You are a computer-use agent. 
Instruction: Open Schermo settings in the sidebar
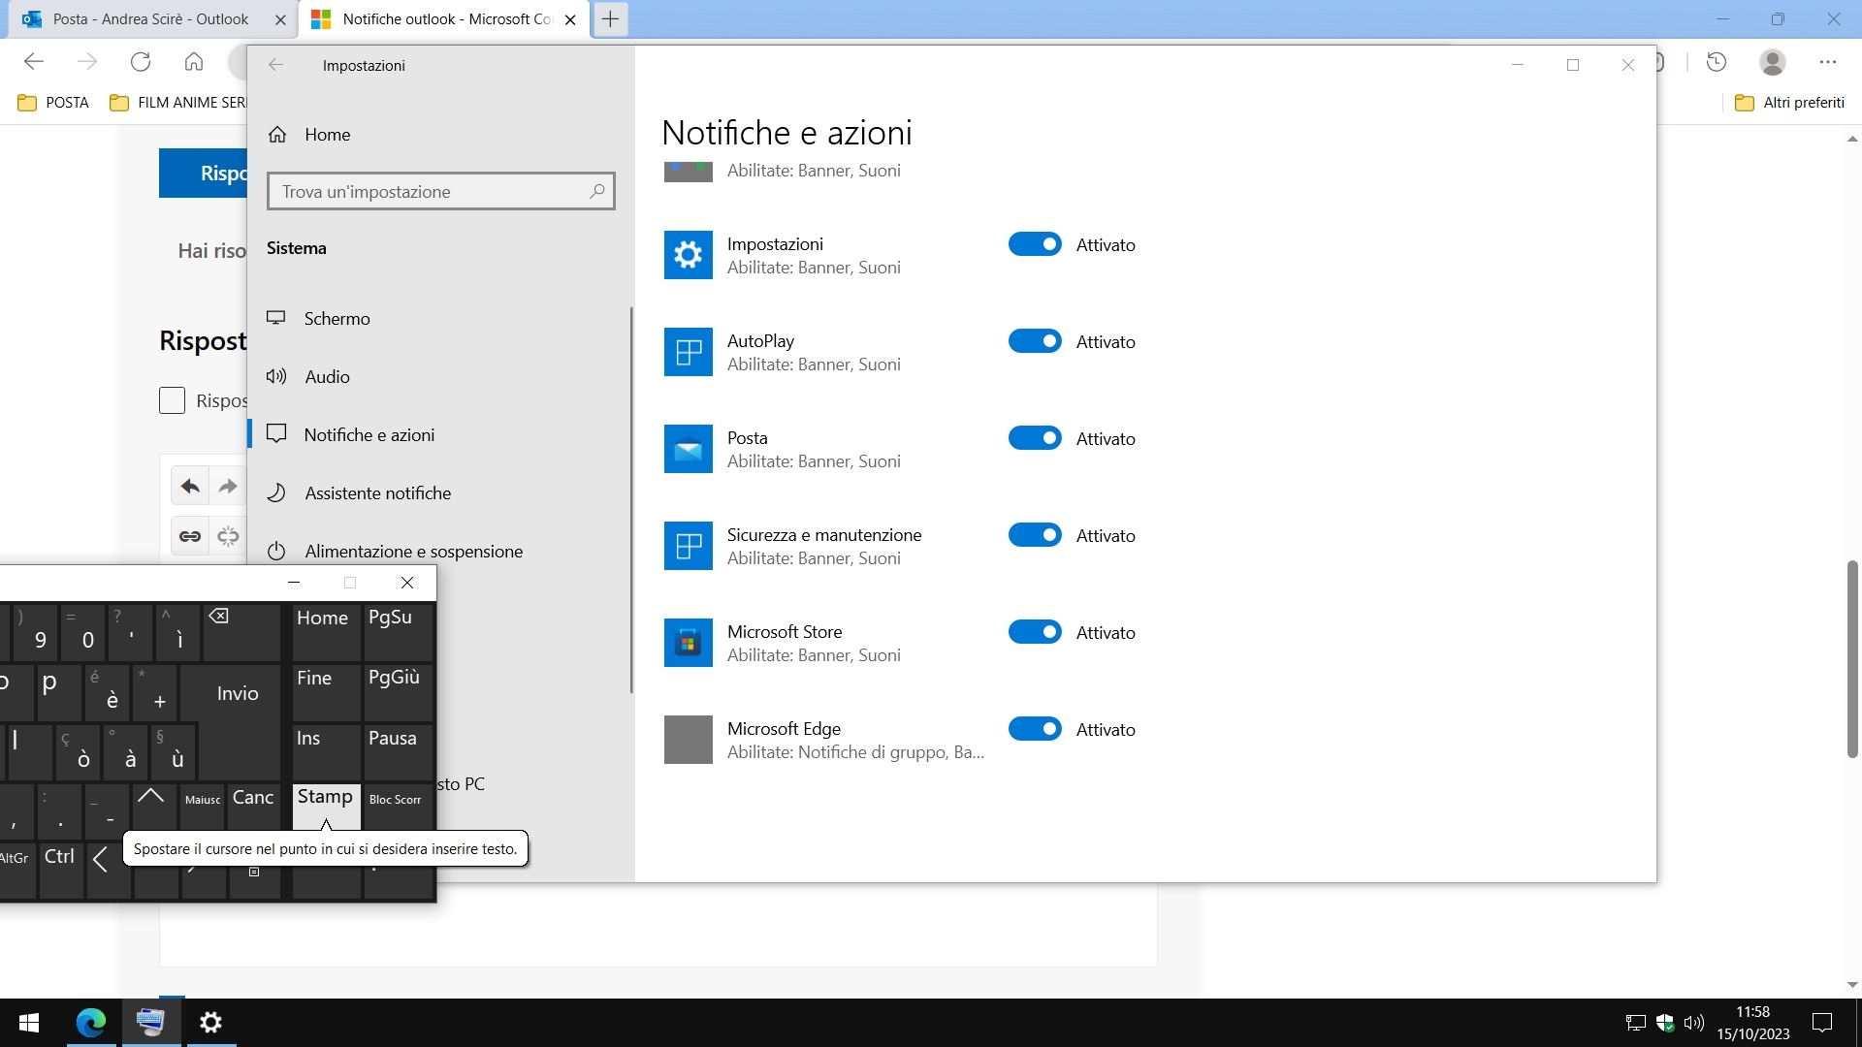click(x=337, y=319)
